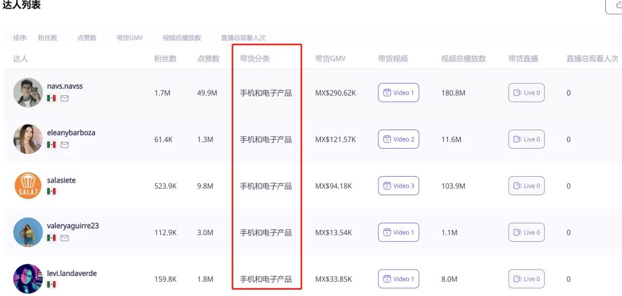Image resolution: width=622 pixels, height=296 pixels.
Task: Sort by 直播总观看人次
Action: coord(243,37)
